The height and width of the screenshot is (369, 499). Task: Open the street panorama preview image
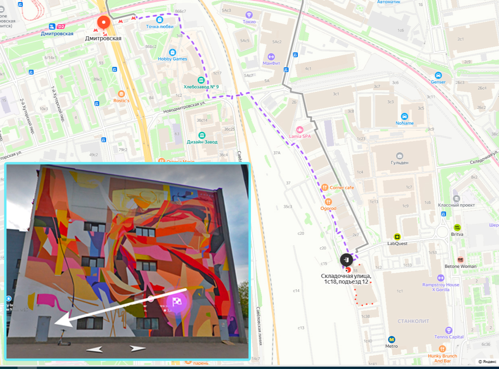coord(127,261)
